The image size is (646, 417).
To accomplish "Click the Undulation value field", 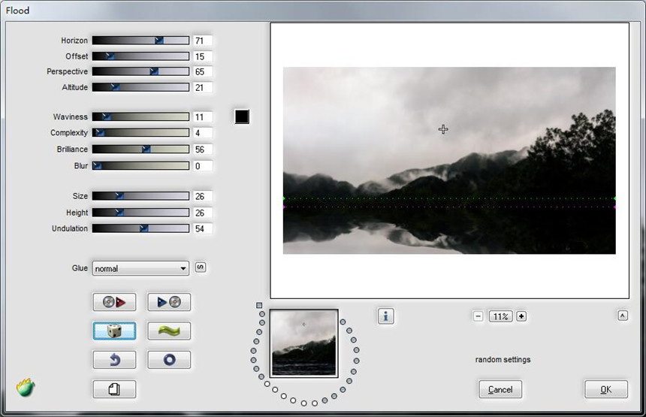I will click(202, 228).
